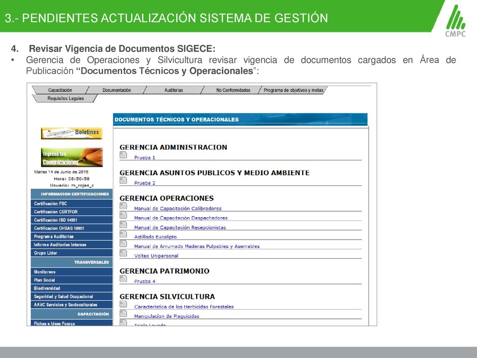This screenshot has height=358, width=477.
Task: Open the Astillado Eucalipto link
Action: (x=155, y=237)
